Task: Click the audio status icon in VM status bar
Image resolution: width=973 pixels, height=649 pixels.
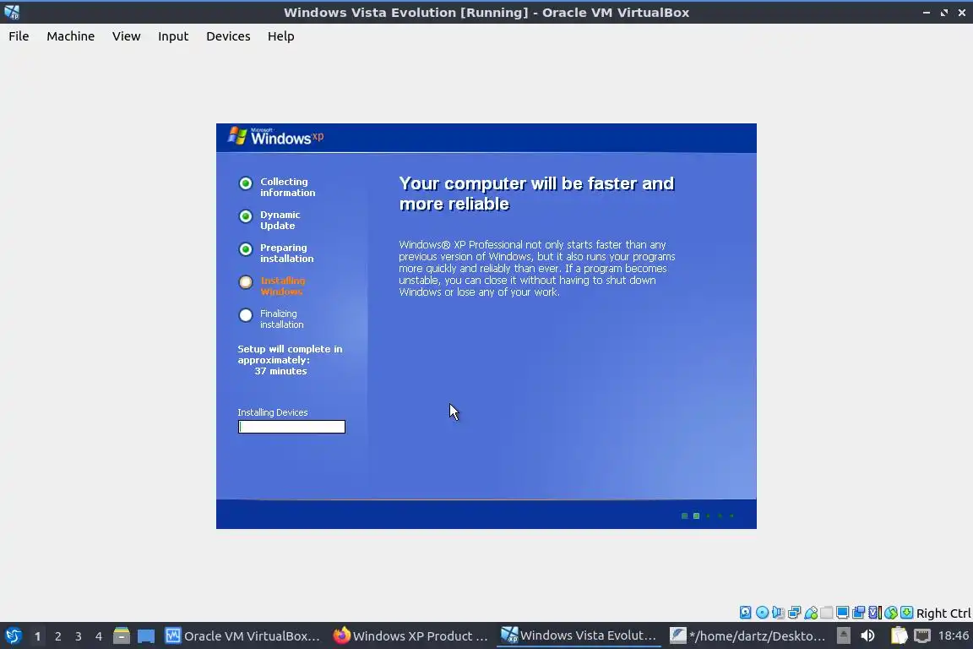Action: (778, 613)
